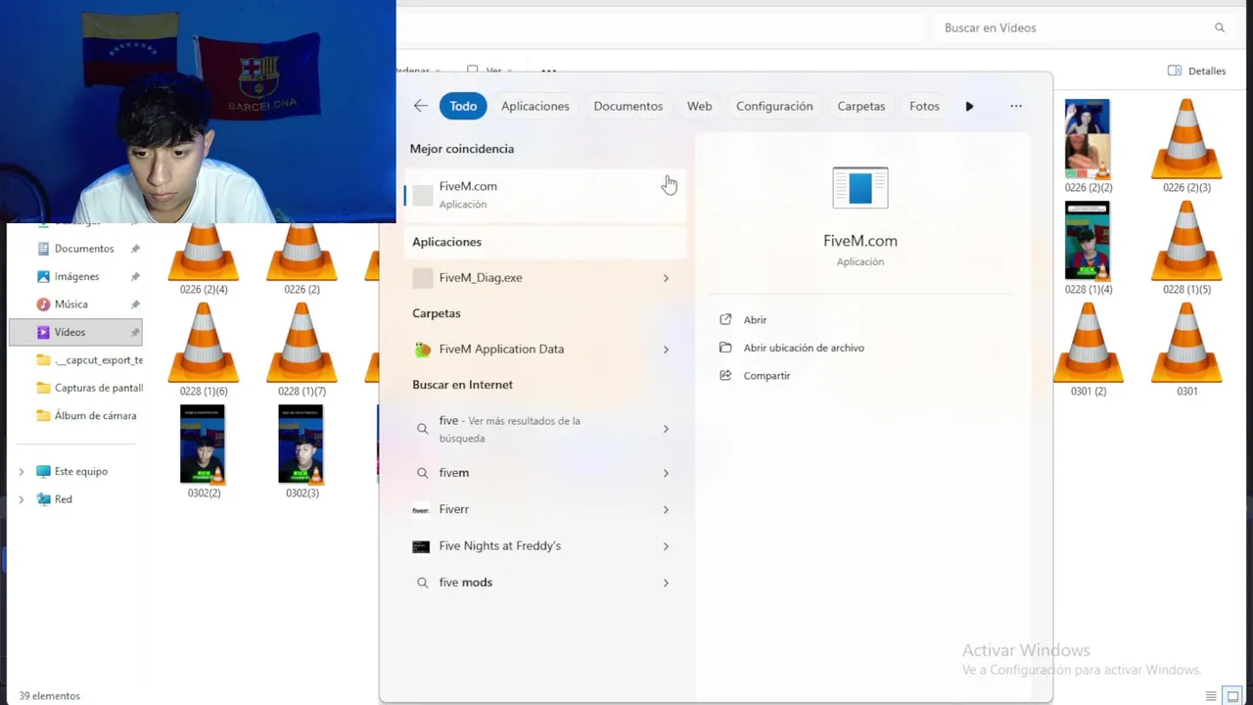Switch to the Web filter tab
The height and width of the screenshot is (705, 1253).
coord(699,106)
